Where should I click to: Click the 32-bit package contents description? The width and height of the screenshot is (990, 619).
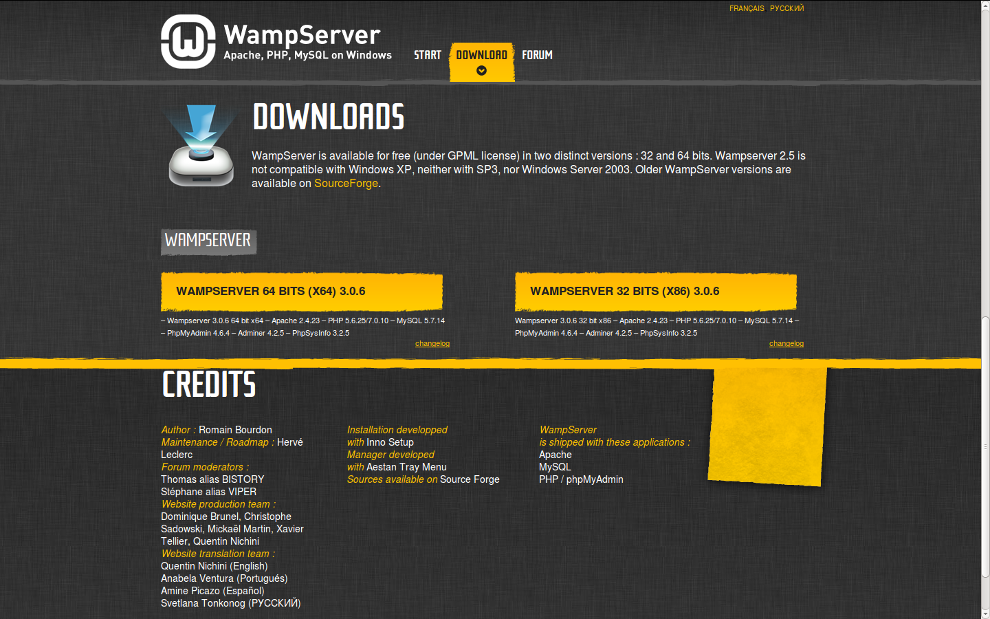tap(657, 327)
